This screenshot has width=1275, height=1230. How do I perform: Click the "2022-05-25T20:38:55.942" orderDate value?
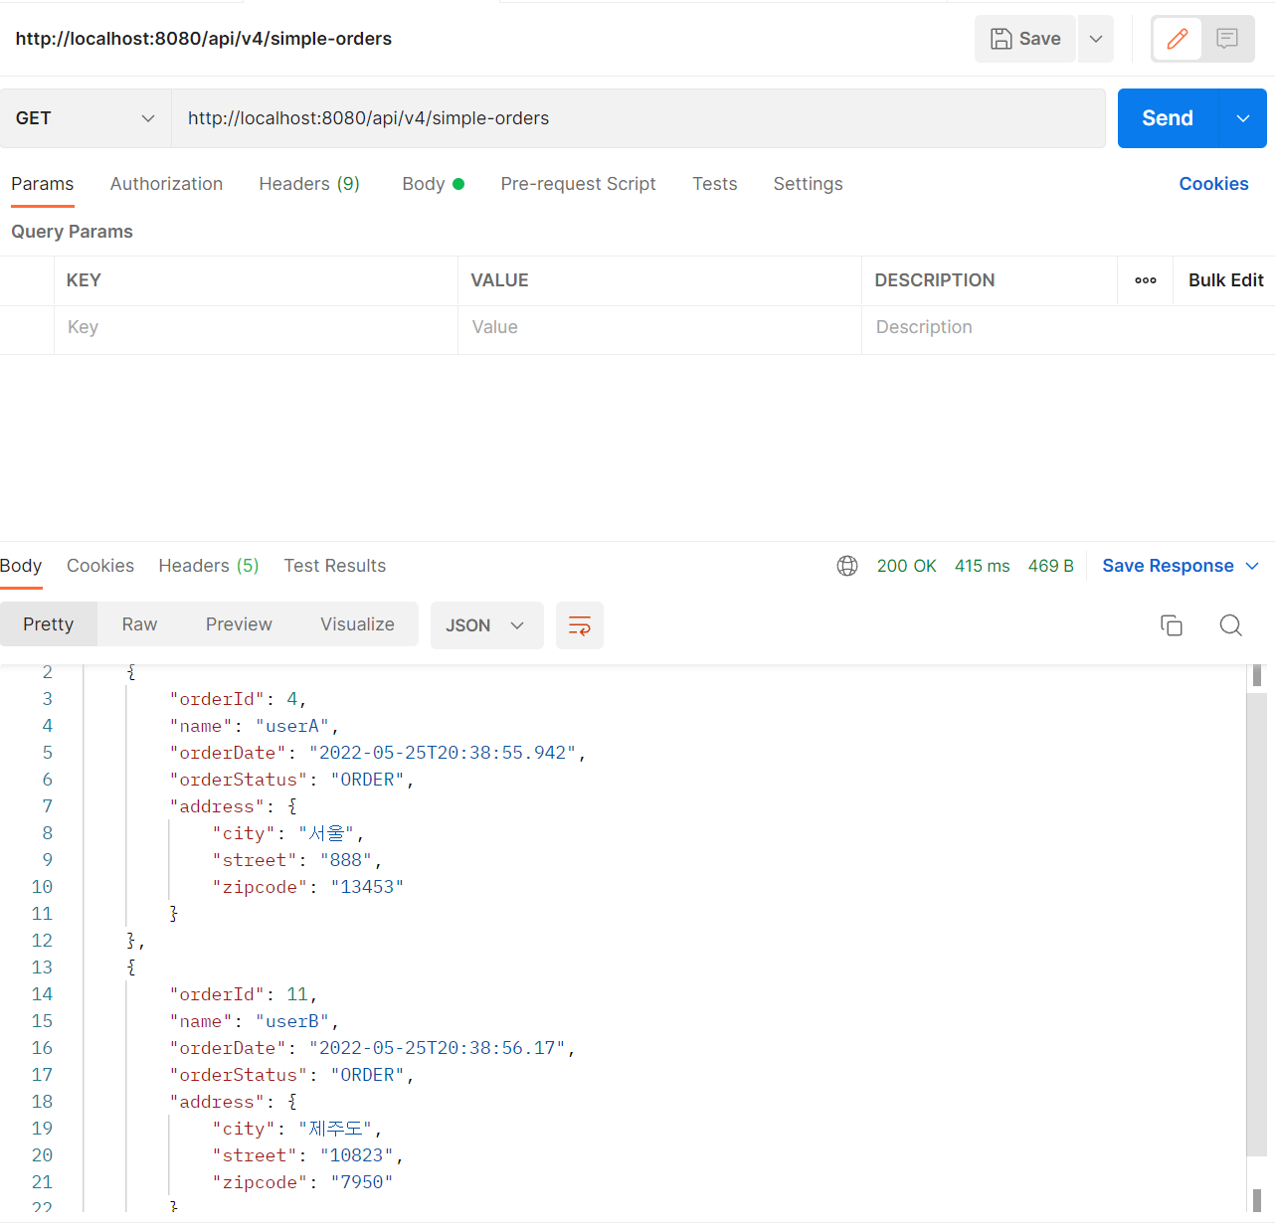click(x=443, y=753)
